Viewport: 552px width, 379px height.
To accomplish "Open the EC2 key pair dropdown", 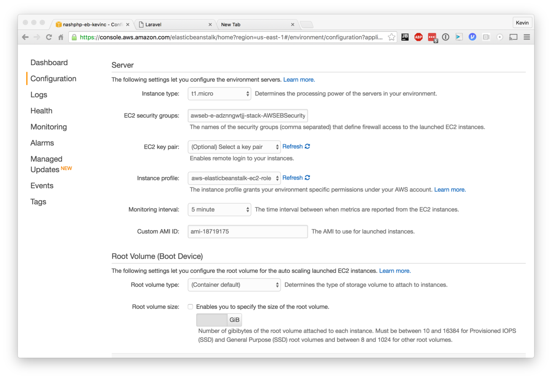I will [x=234, y=147].
